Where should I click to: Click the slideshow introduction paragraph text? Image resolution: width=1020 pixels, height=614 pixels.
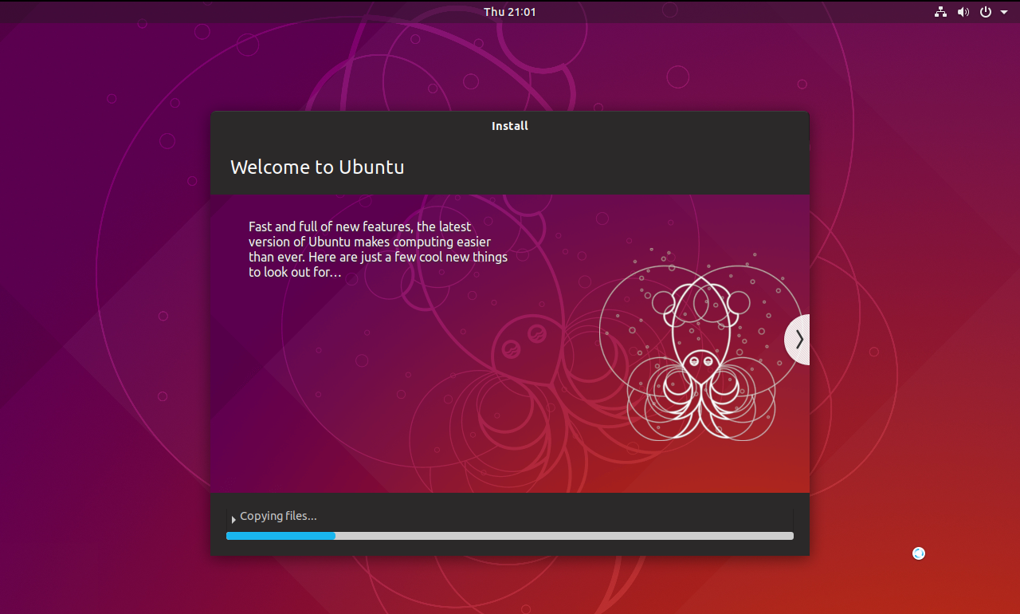(x=378, y=250)
